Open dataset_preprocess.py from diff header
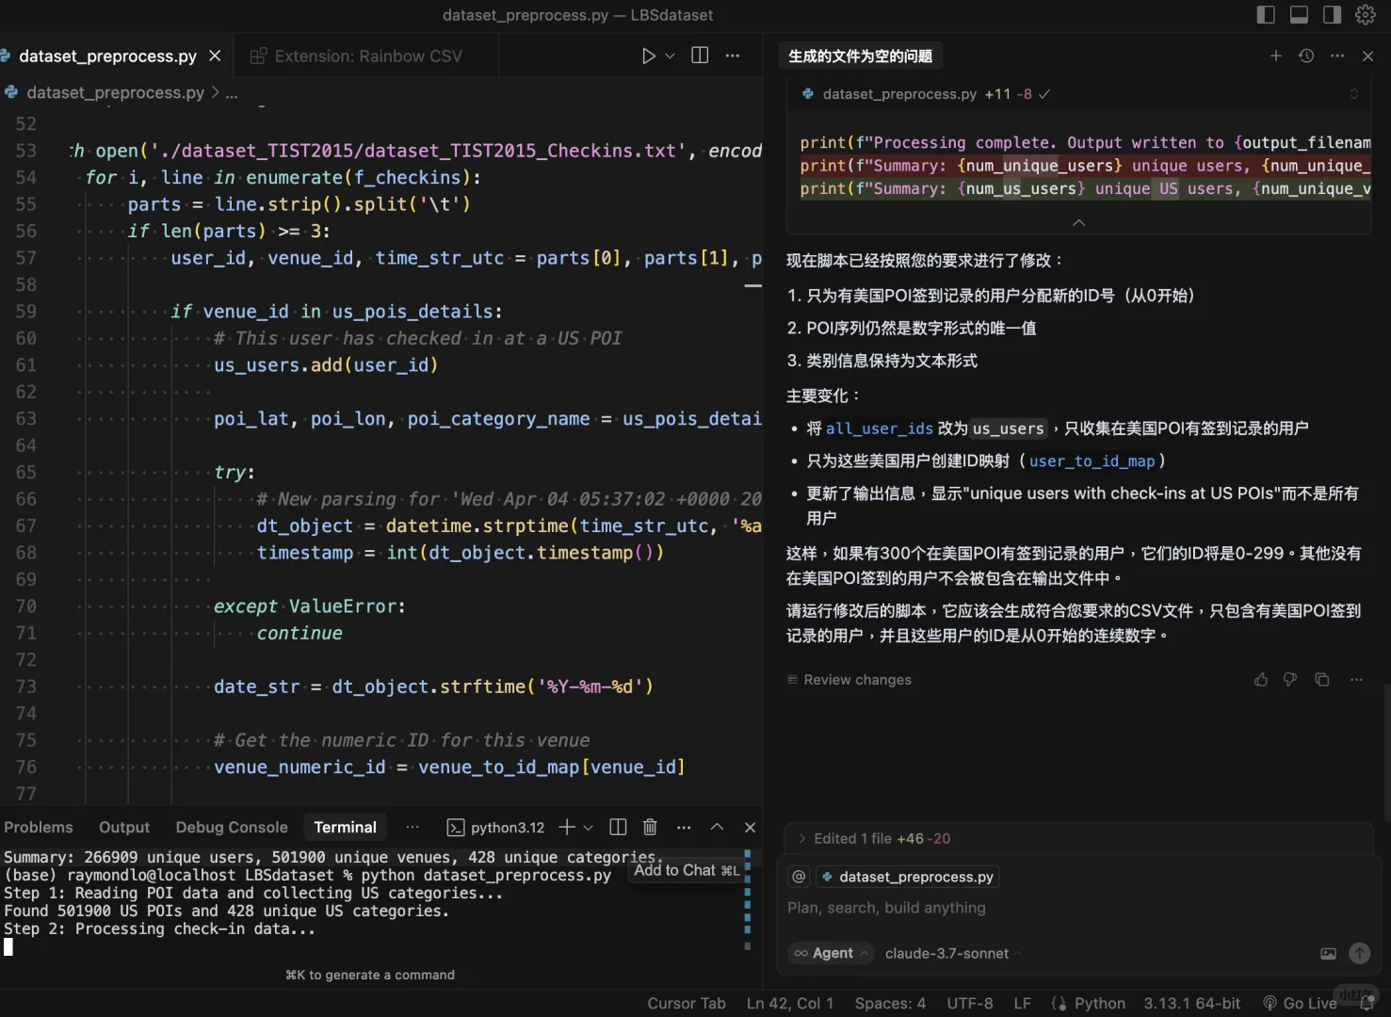1391x1017 pixels. point(899,94)
